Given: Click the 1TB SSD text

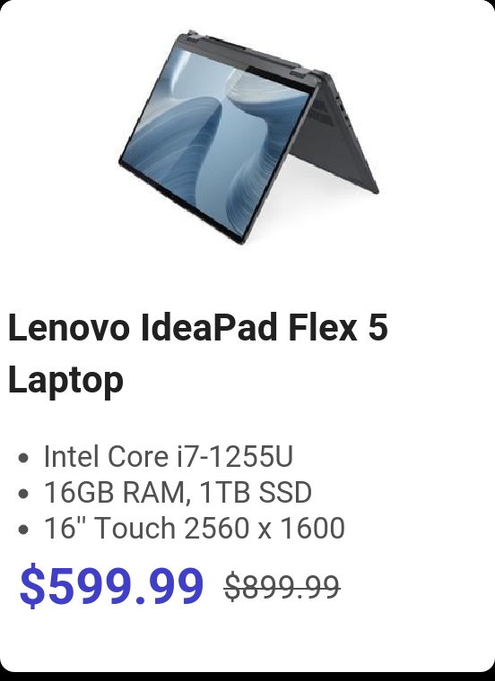Looking at the screenshot, I should pos(256,492).
